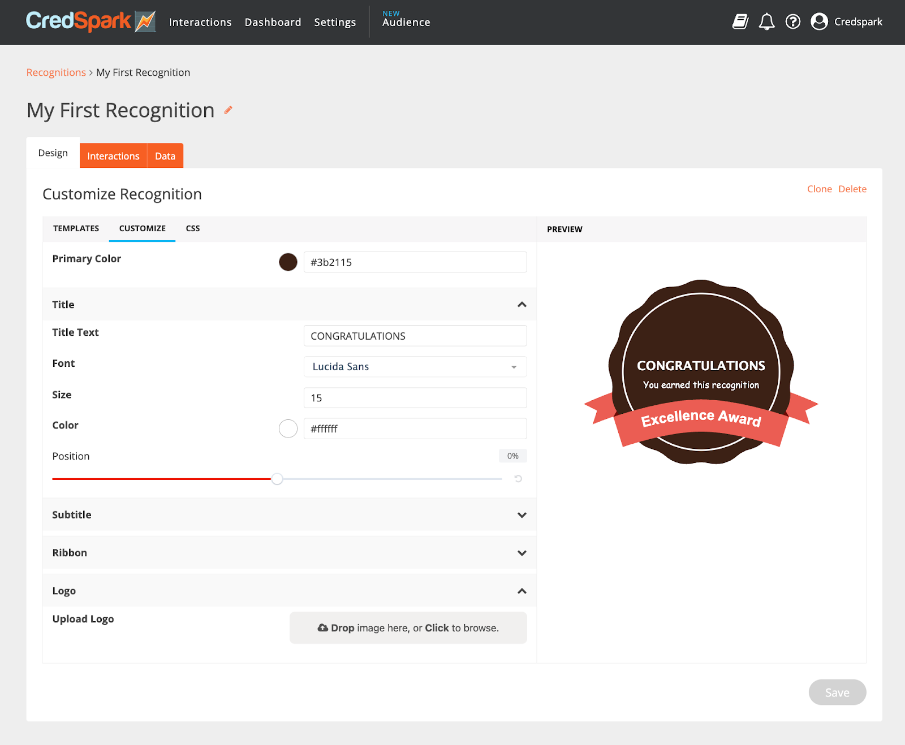Click the title Color hex field
The width and height of the screenshot is (905, 745).
click(415, 429)
